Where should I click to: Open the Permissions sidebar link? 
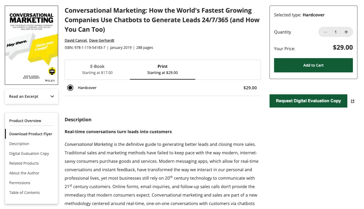[20, 183]
